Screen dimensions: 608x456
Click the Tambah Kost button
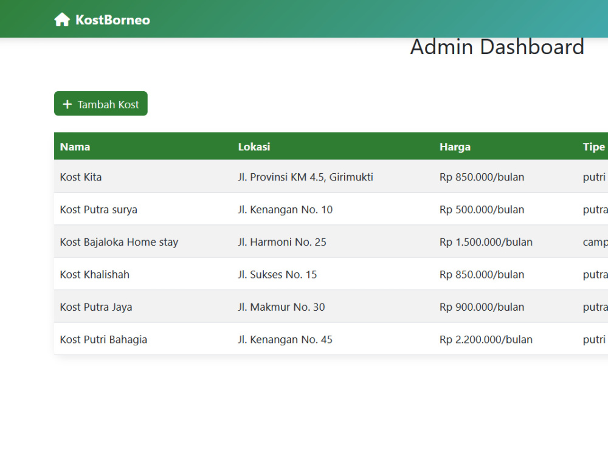coord(101,103)
